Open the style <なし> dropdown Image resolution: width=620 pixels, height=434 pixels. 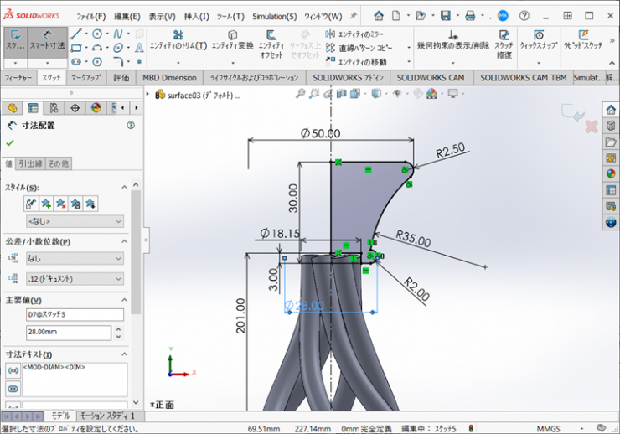(75, 221)
